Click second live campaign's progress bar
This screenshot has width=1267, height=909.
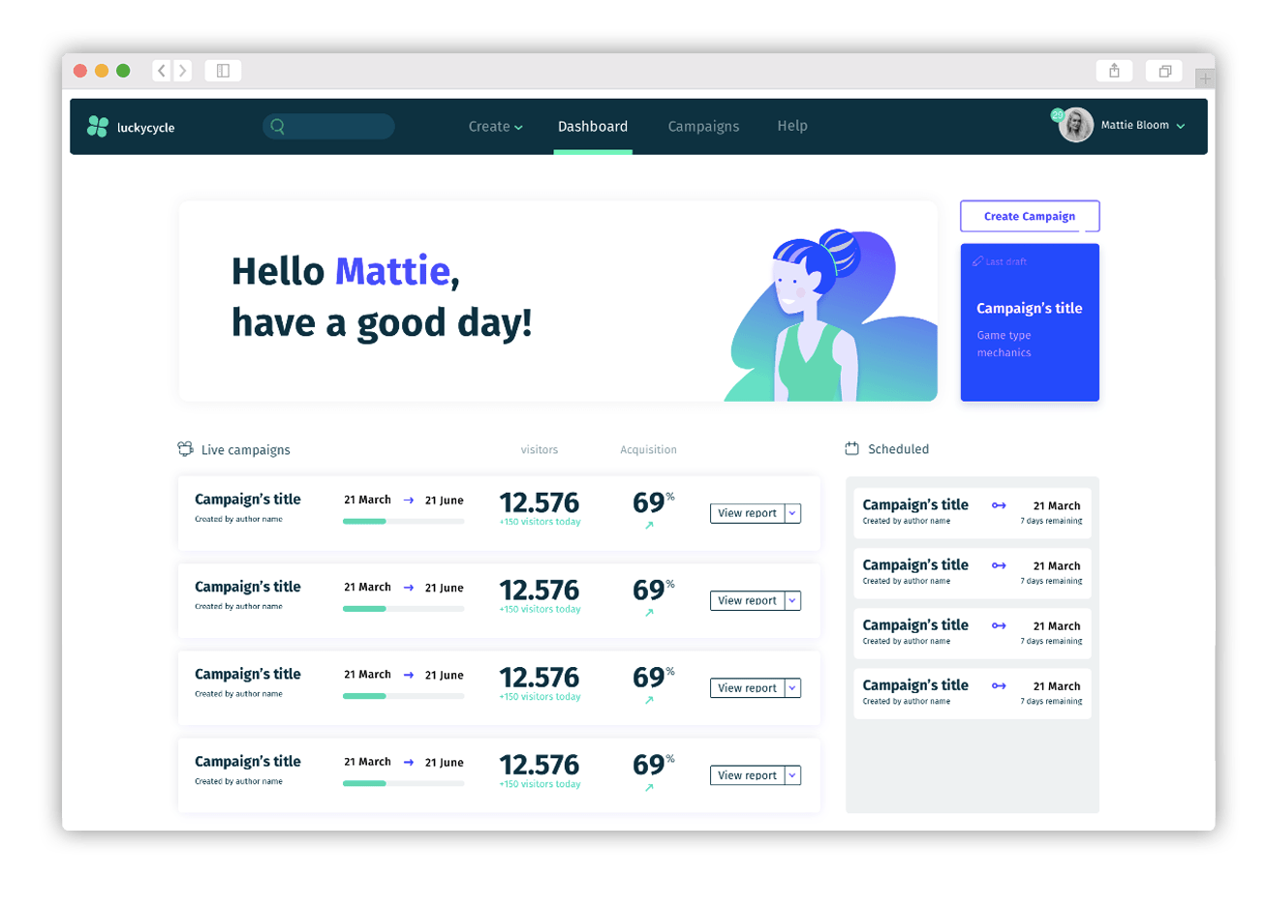click(403, 609)
